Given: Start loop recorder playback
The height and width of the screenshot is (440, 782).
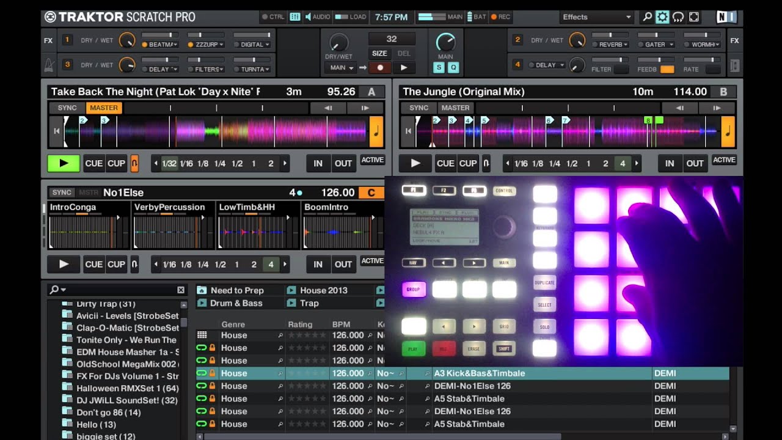Looking at the screenshot, I should (x=403, y=68).
